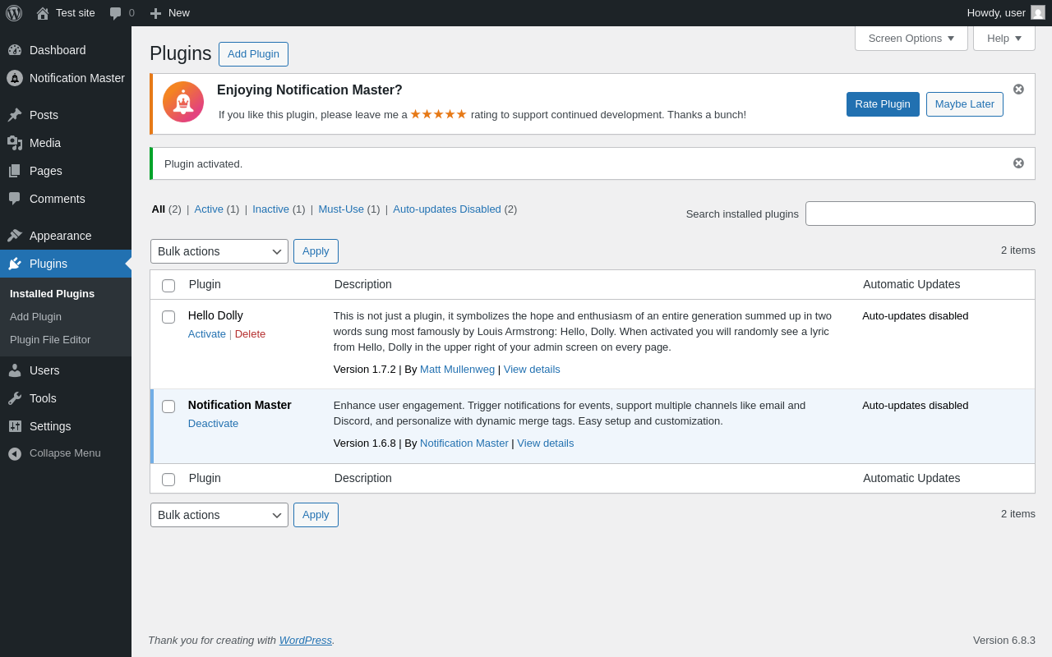
Task: Deactivate the Notification Master plugin
Action: coord(213,424)
